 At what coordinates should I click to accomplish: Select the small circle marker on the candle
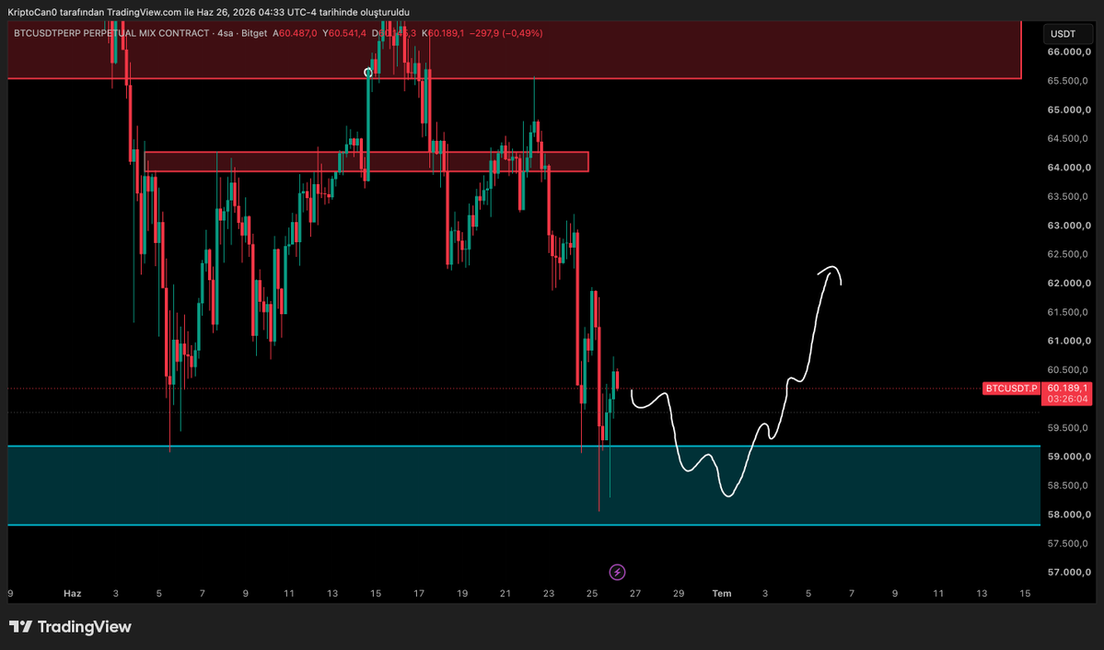(x=368, y=73)
